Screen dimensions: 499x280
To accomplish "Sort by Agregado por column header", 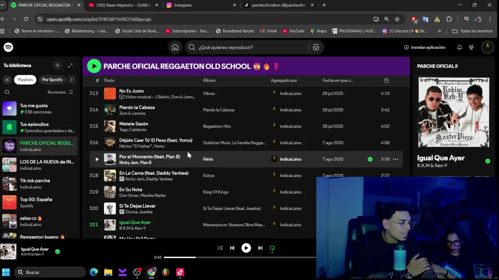I will pos(284,80).
